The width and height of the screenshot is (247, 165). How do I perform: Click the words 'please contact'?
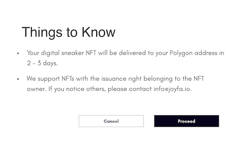130,89
